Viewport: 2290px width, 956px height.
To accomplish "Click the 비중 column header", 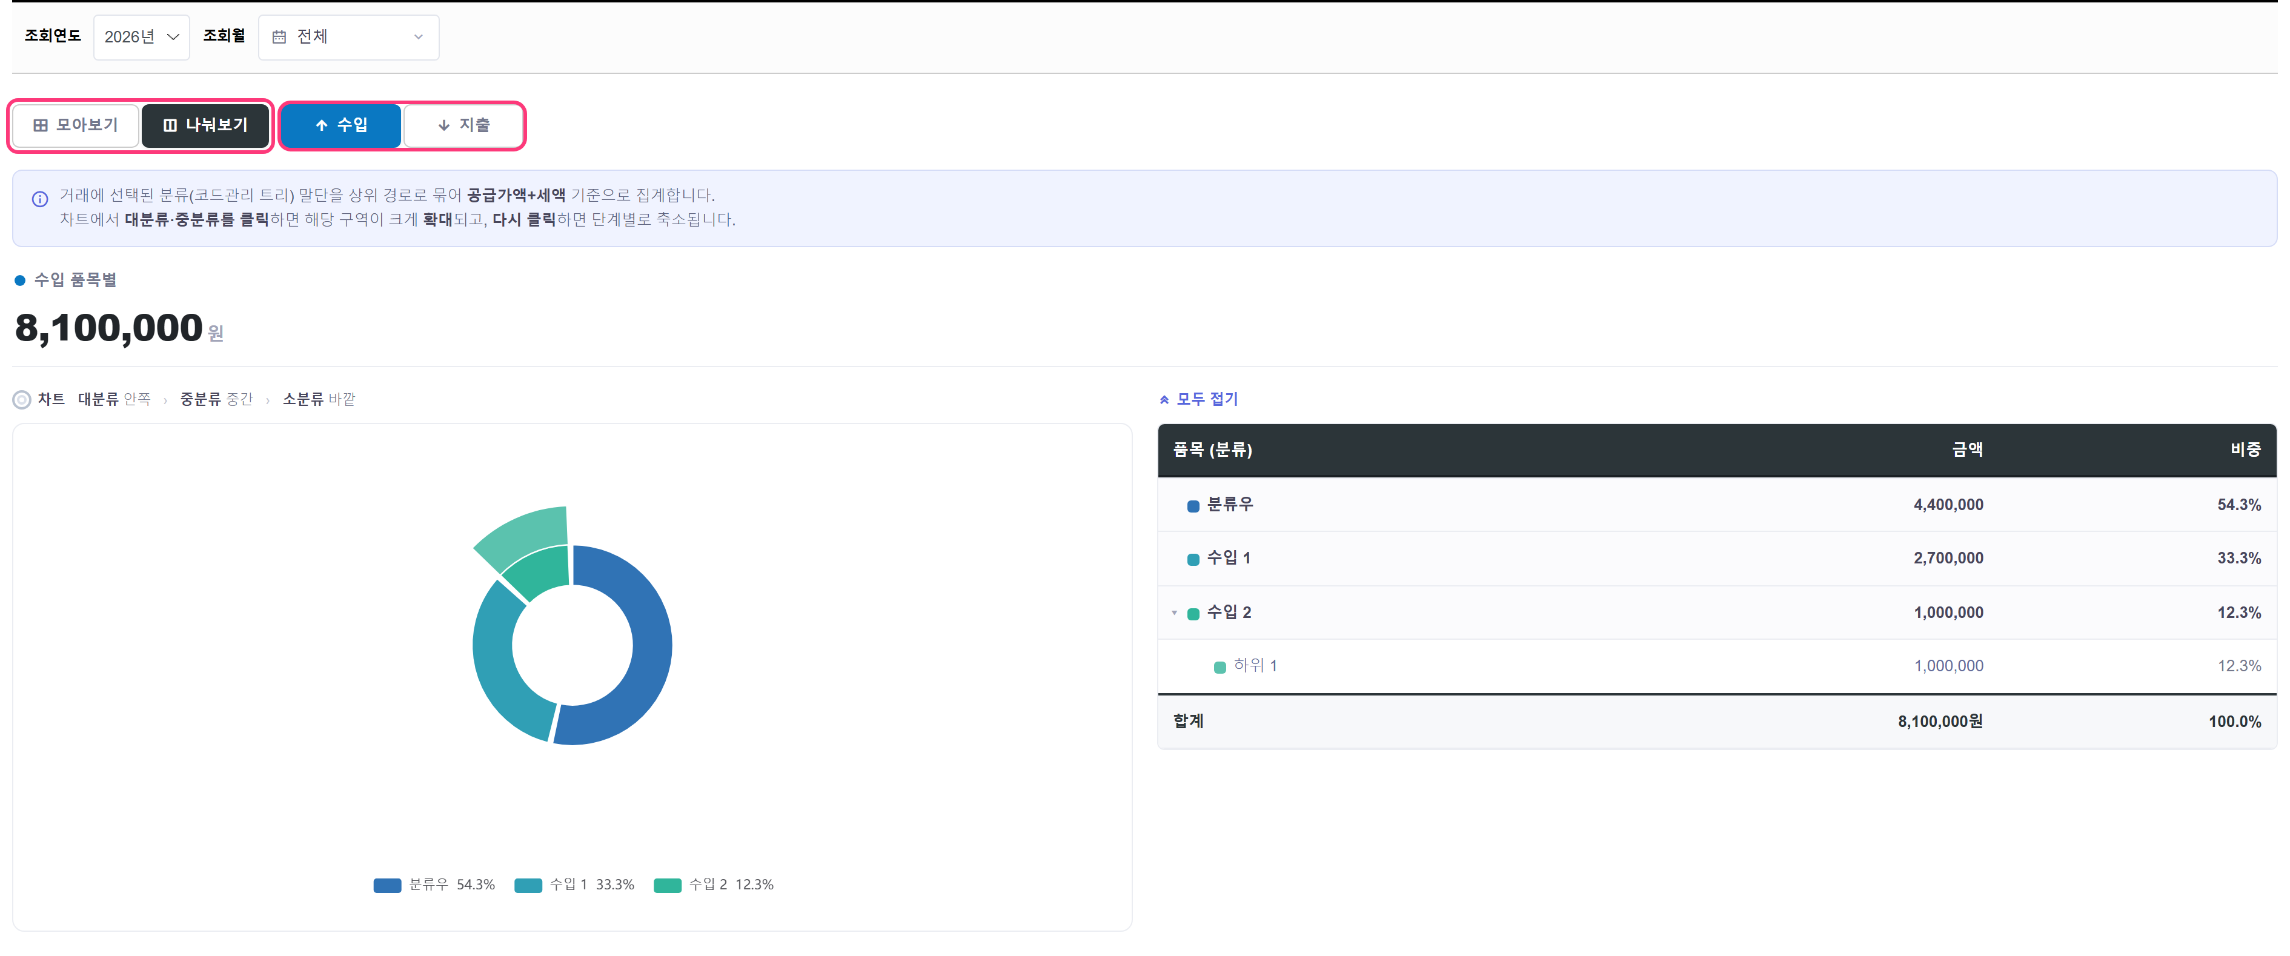I will 2245,449.
